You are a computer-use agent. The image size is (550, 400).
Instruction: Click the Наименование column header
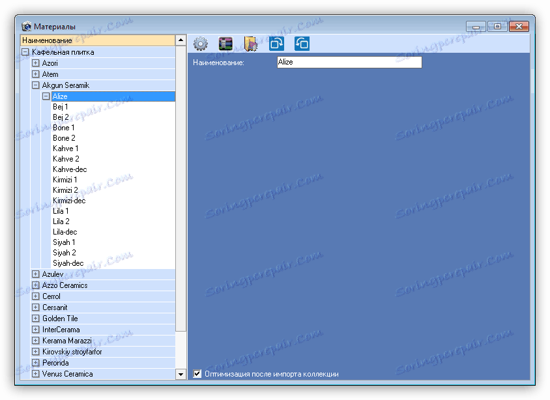click(x=98, y=40)
